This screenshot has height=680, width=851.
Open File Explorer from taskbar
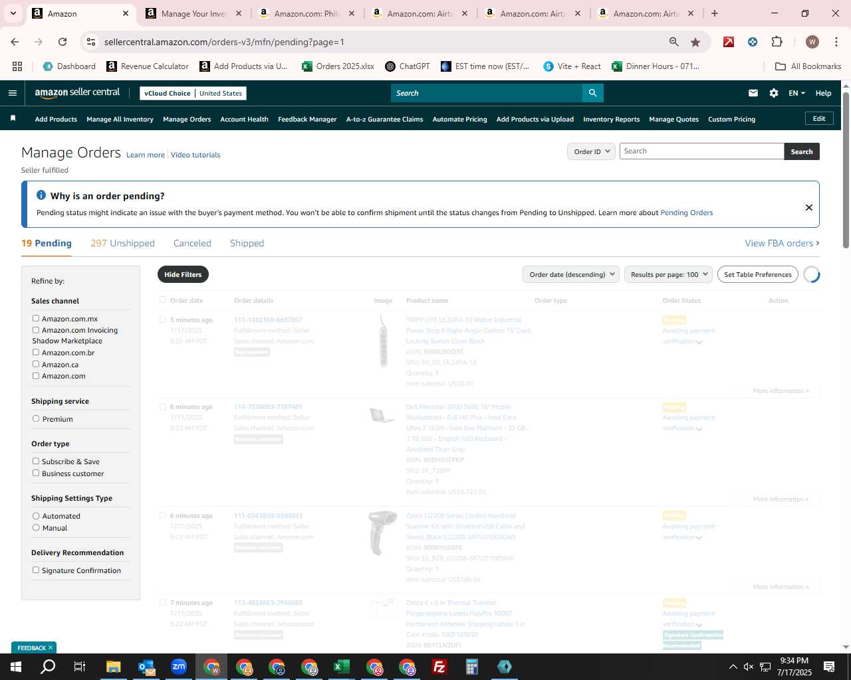click(x=114, y=667)
